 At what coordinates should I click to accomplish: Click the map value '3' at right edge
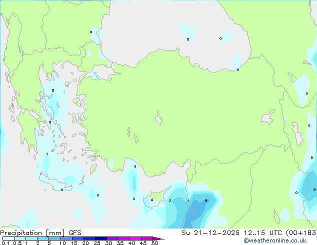(x=314, y=189)
